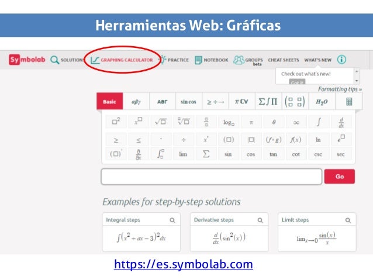Open the matrix tab
Viewport: 373px width, 280px height.
tap(295, 101)
